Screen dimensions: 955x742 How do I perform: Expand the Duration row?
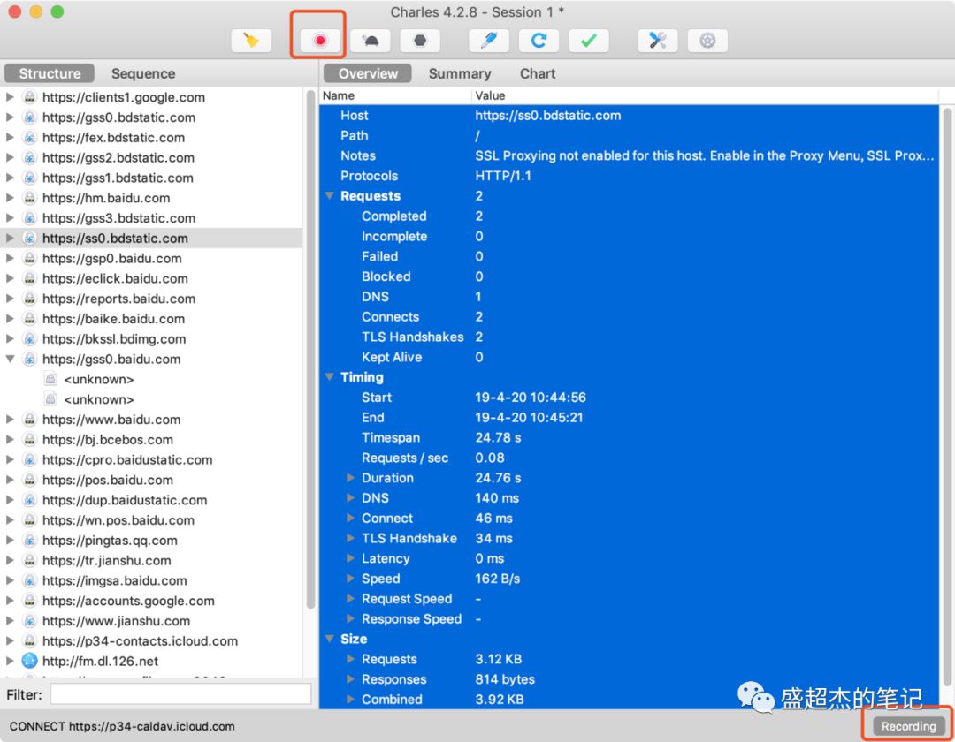click(350, 477)
